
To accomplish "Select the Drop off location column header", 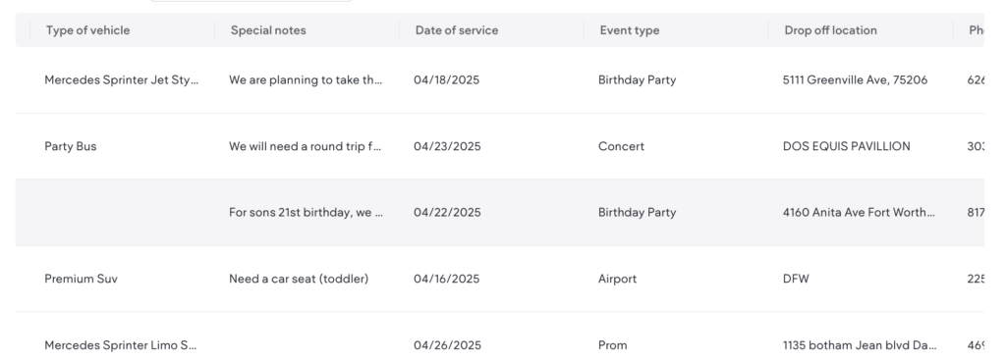I will coord(831,30).
